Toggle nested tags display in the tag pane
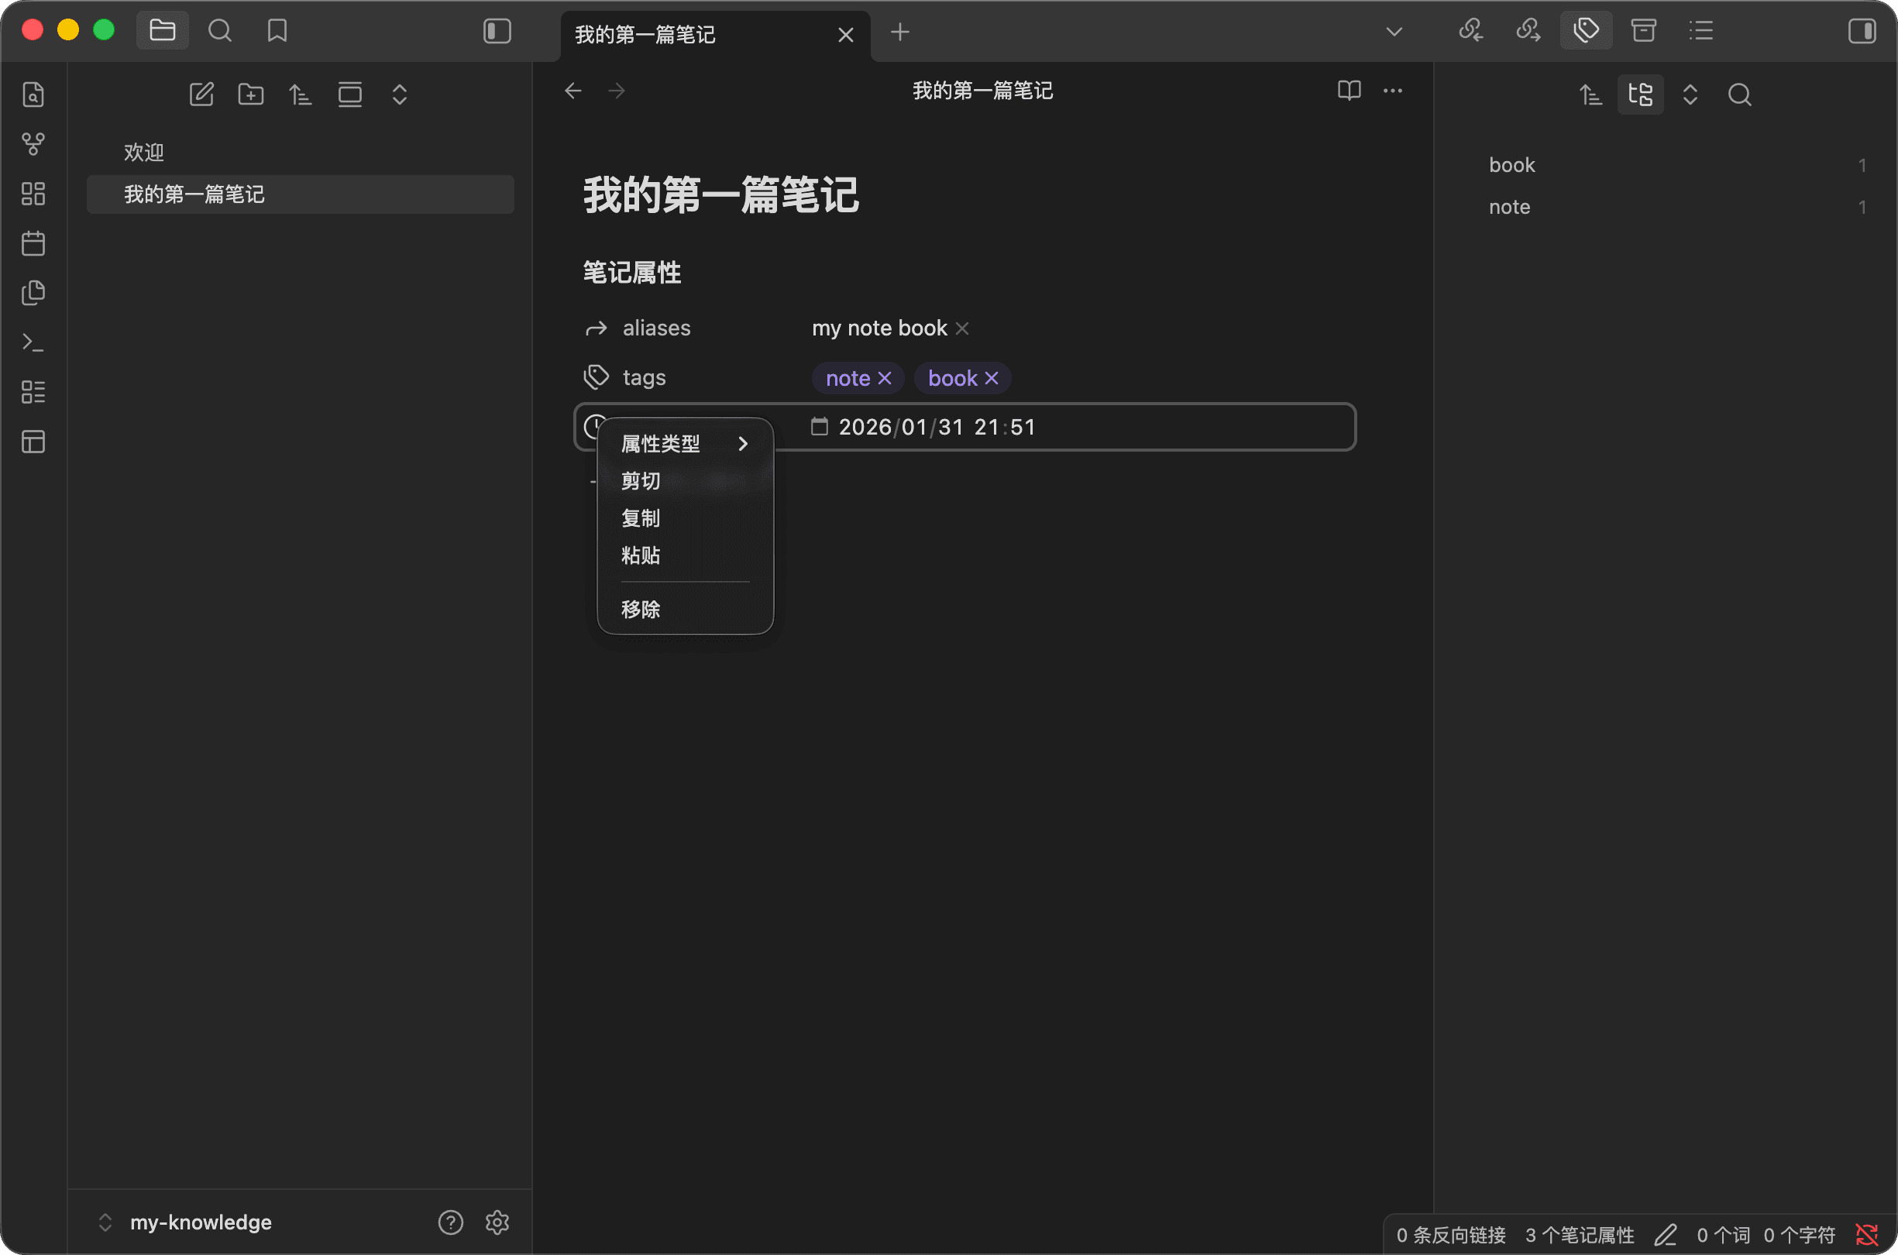The image size is (1898, 1255). pos(1640,95)
